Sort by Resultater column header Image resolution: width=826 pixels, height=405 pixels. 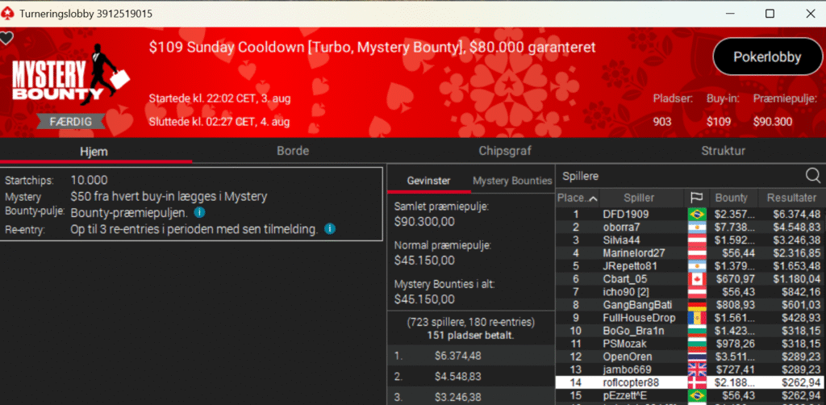[792, 198]
